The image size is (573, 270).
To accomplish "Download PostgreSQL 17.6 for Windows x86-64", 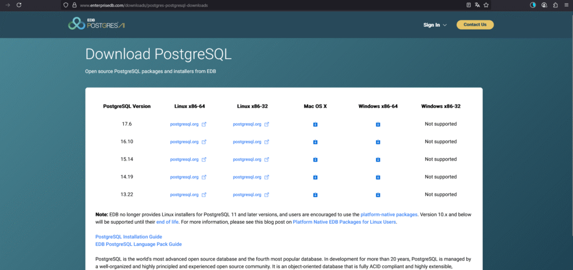I will click(378, 124).
